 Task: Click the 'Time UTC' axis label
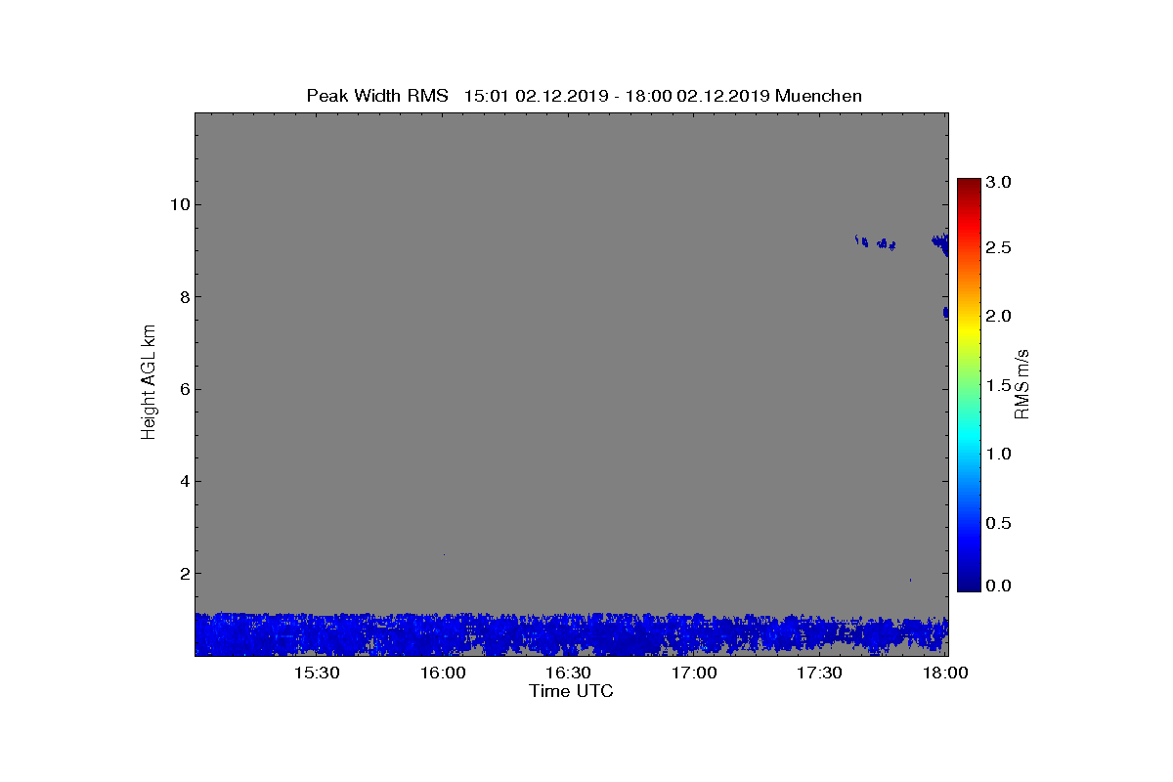571,691
